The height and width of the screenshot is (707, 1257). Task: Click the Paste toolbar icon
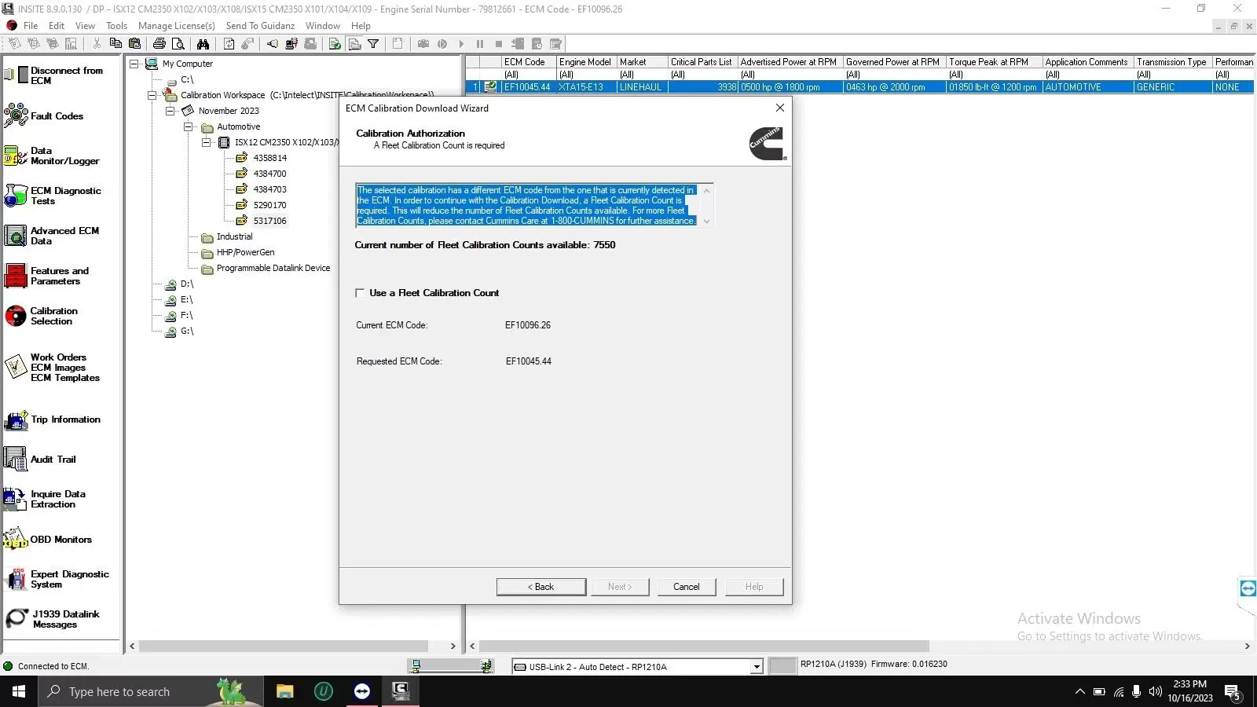[x=134, y=44]
